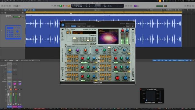
Task: Click tap 5 blue knob in LEMON
Action: 127,67
